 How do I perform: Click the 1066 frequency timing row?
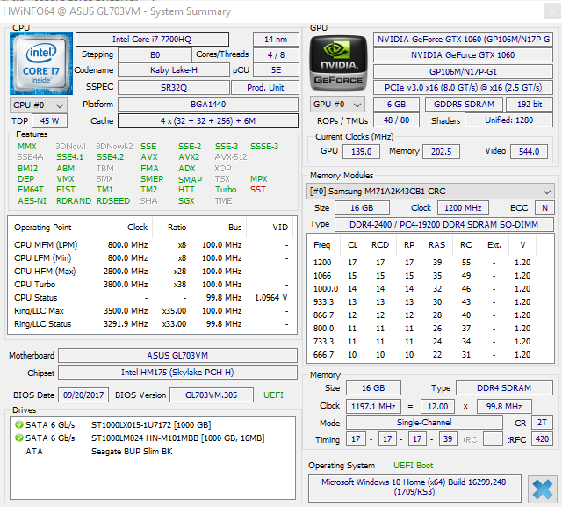pos(430,276)
